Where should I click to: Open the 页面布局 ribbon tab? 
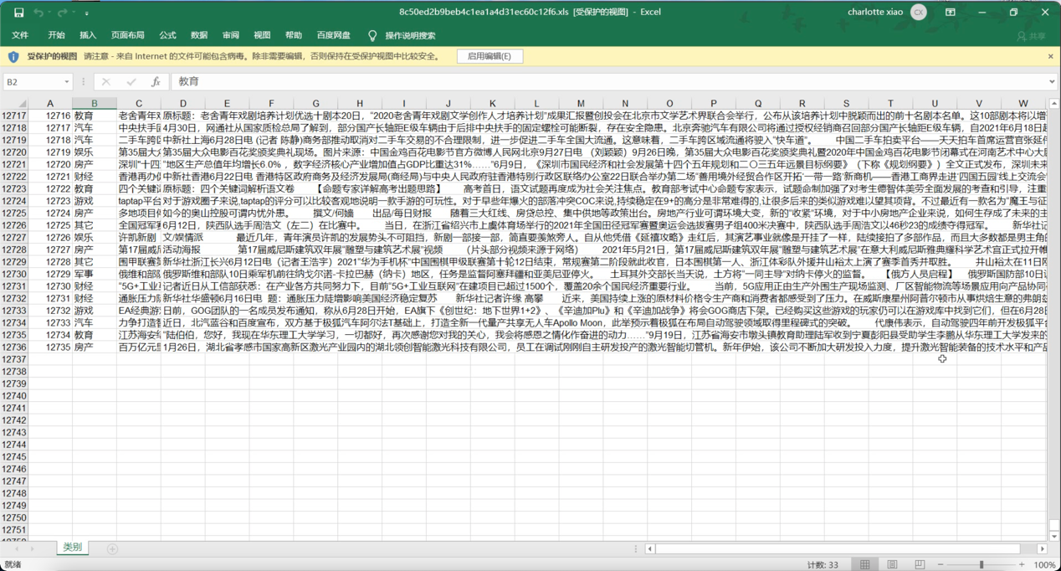(x=127, y=35)
